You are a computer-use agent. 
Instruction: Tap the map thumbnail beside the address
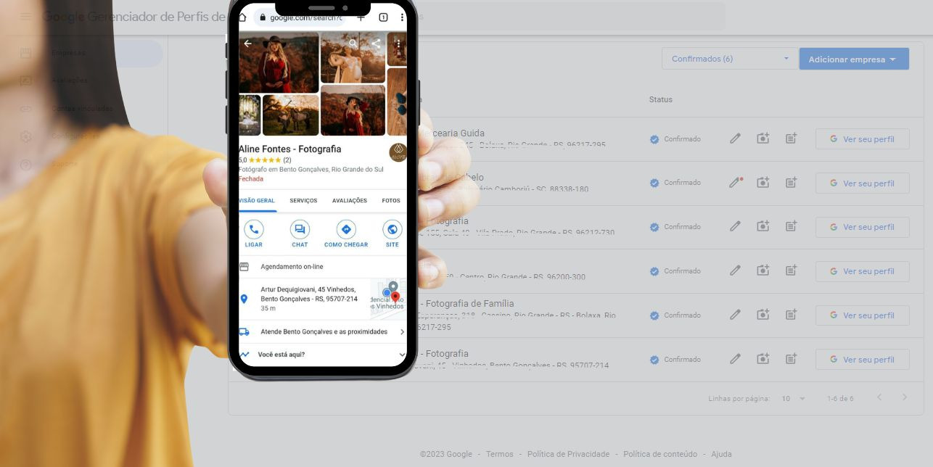coord(388,298)
